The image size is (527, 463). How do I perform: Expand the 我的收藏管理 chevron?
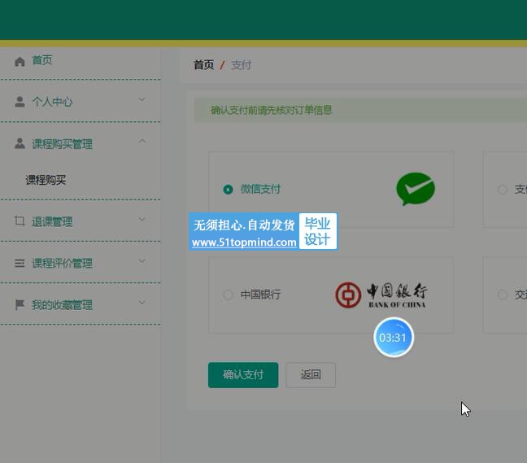coord(142,303)
